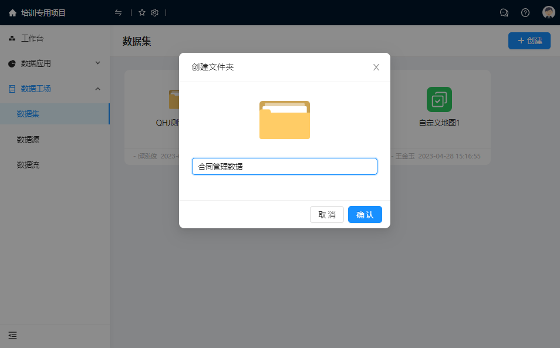Expand the 数据应用 menu chevron
The width and height of the screenshot is (560, 348).
(98, 63)
